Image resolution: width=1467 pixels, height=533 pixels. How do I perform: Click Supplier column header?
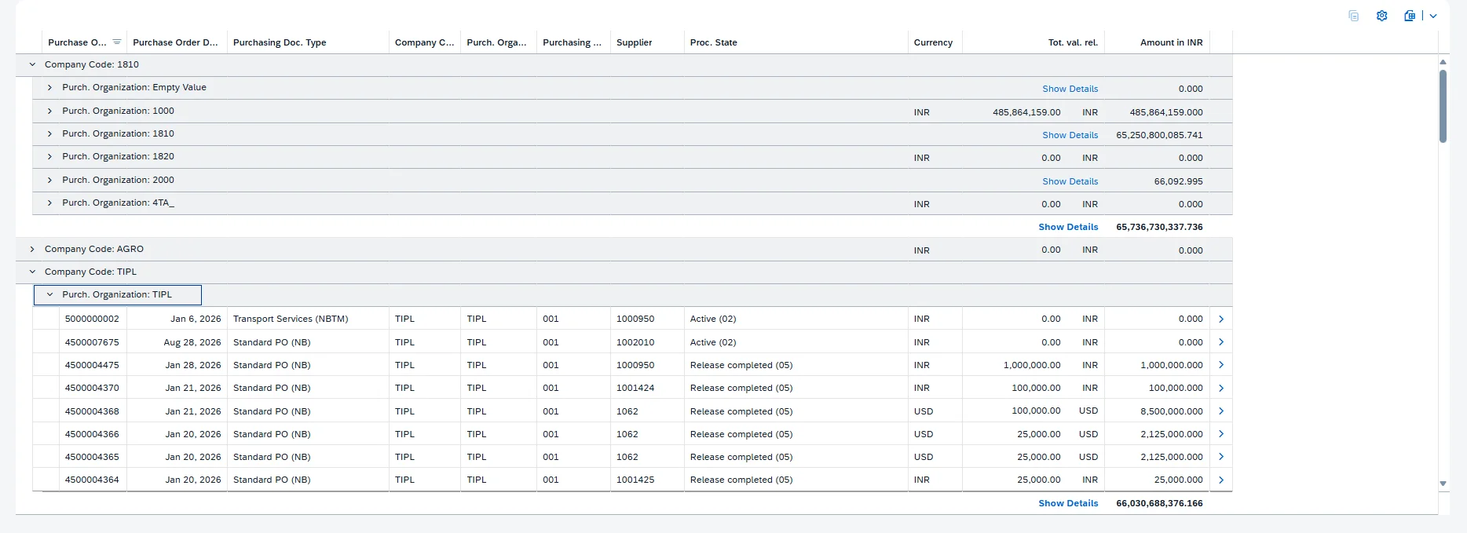point(647,42)
